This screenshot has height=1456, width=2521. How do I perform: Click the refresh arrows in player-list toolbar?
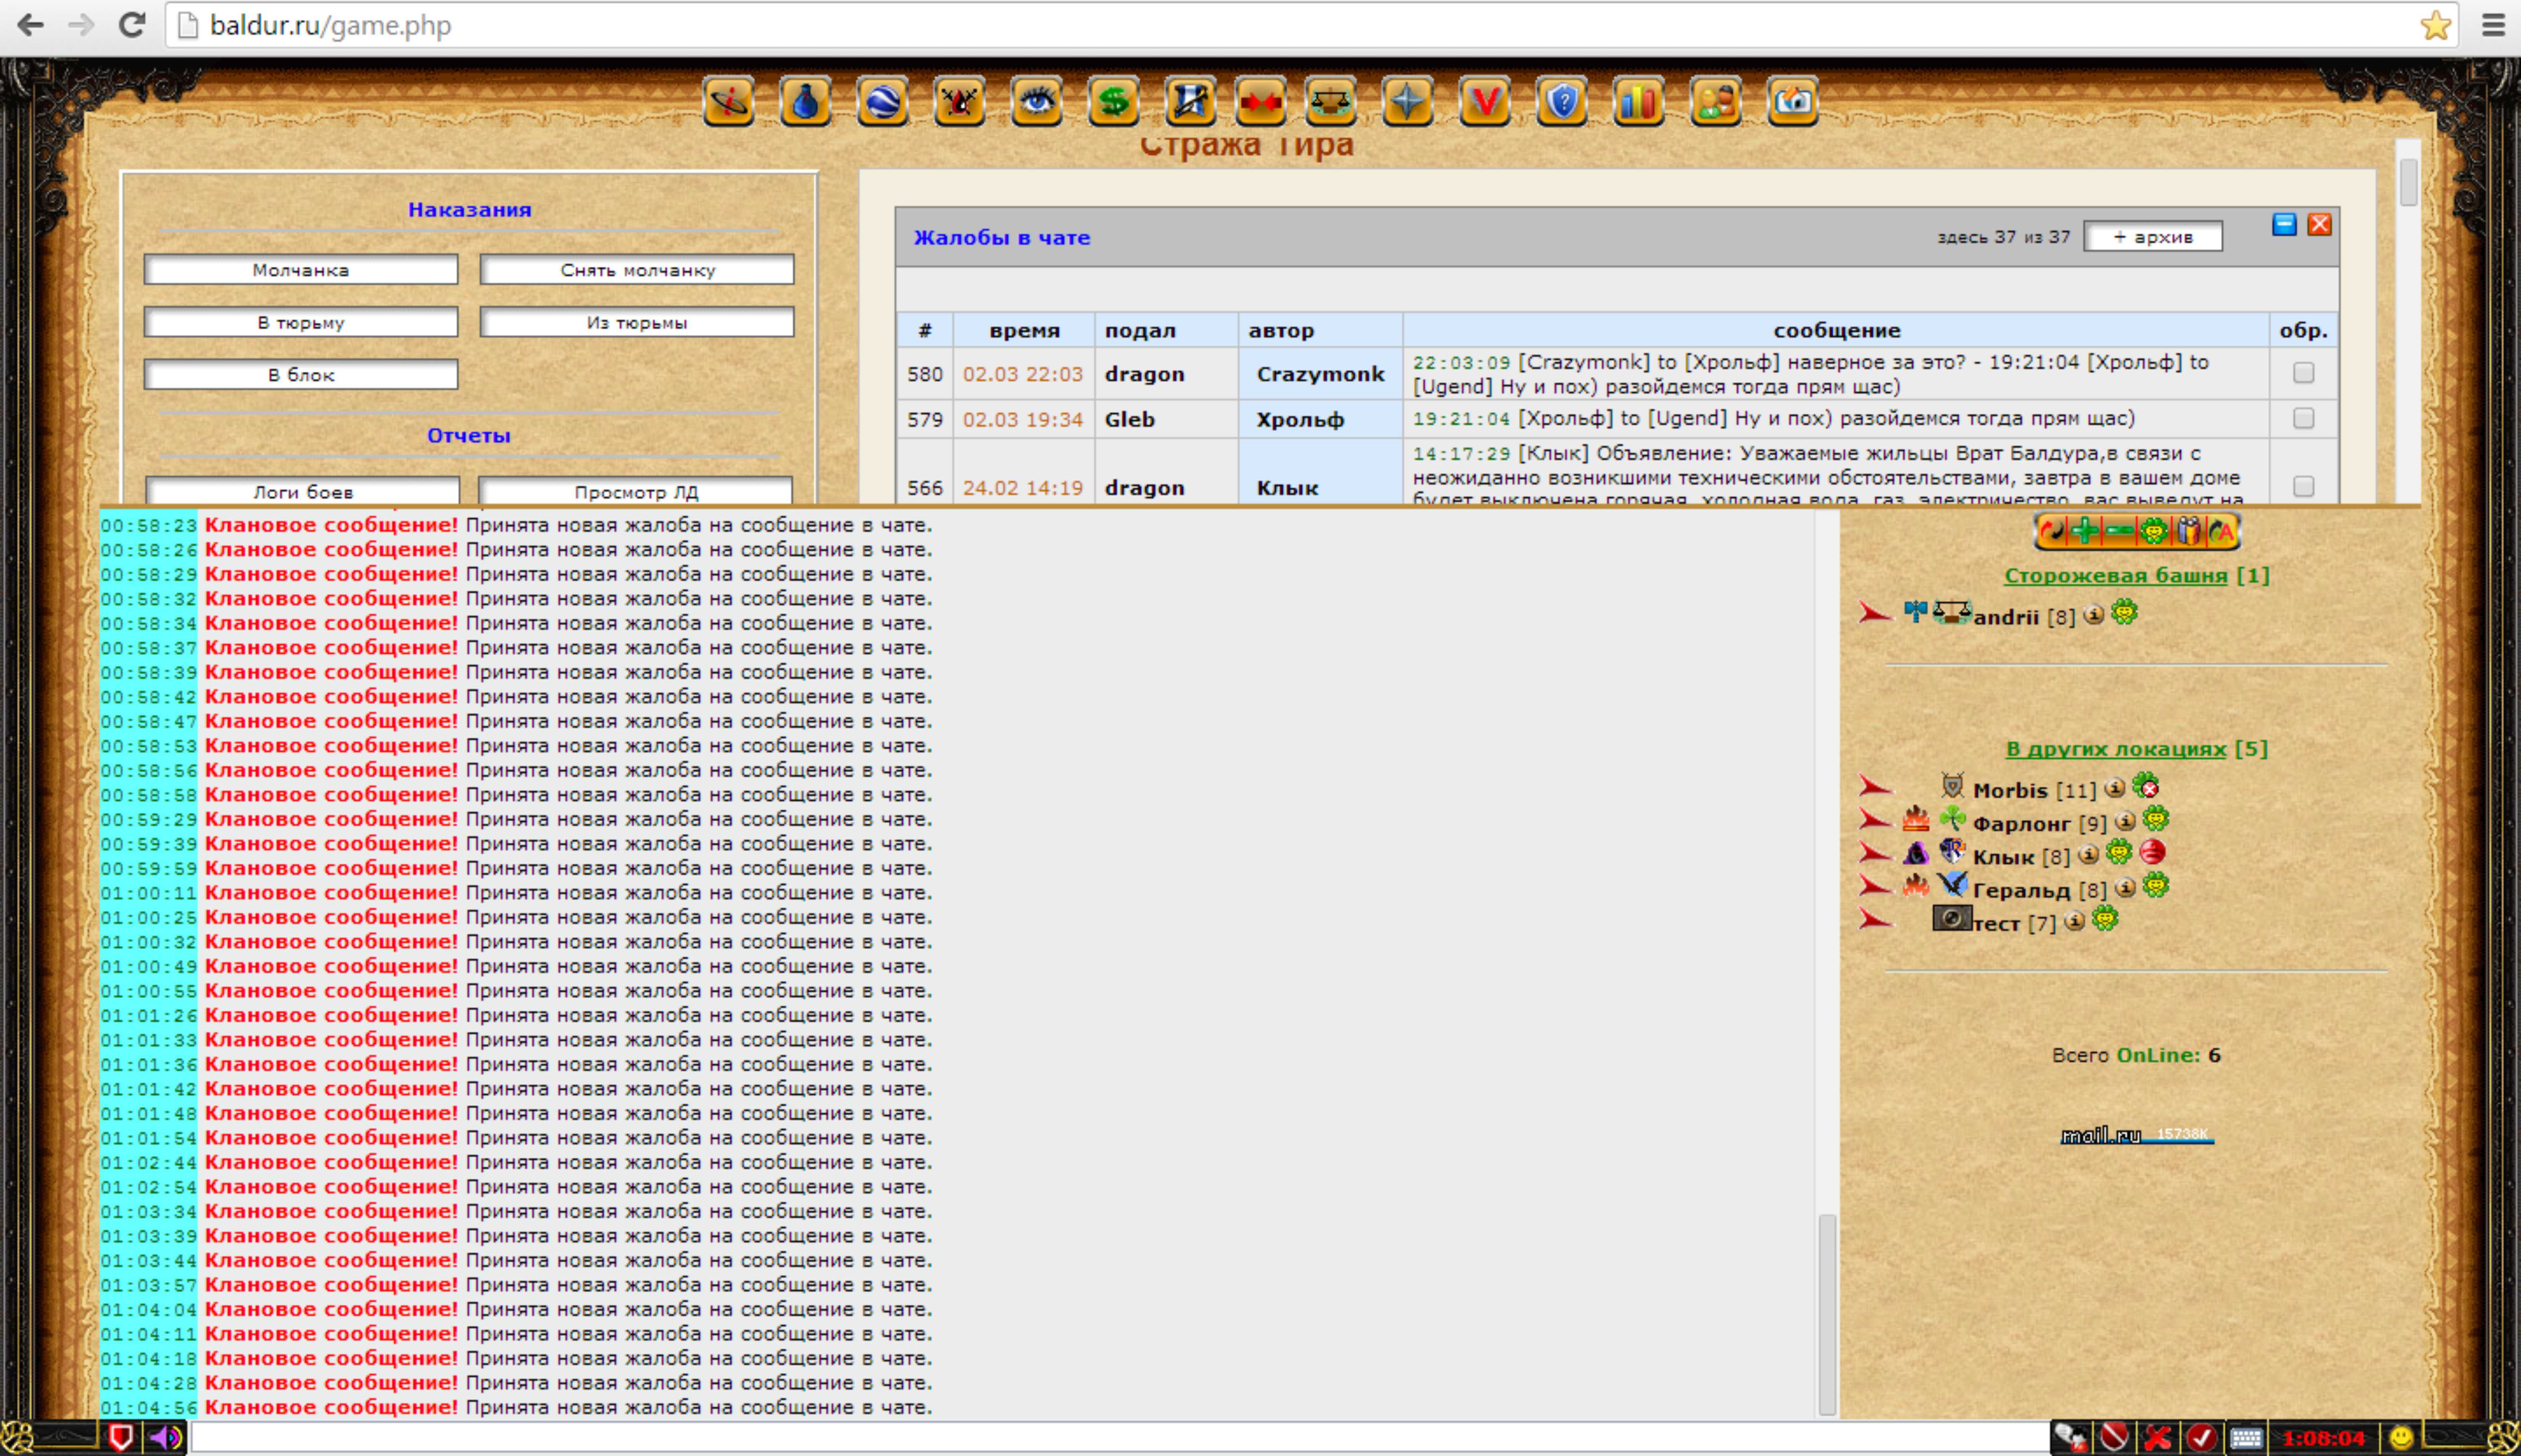[2052, 531]
